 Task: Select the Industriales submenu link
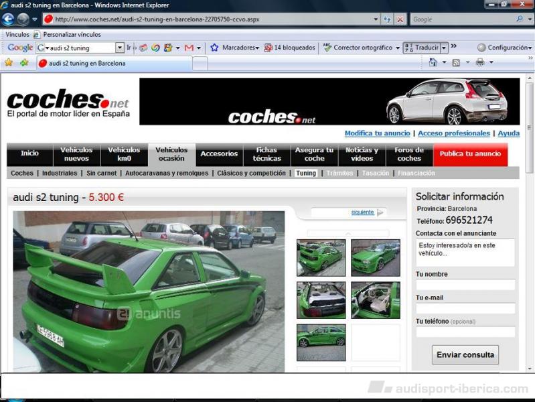pyautogui.click(x=60, y=173)
